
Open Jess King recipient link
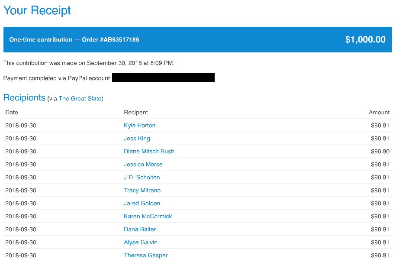(x=137, y=138)
